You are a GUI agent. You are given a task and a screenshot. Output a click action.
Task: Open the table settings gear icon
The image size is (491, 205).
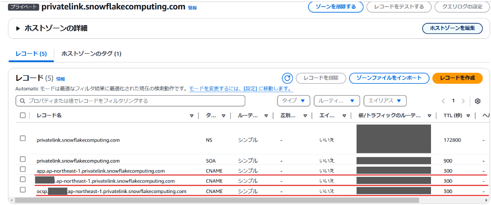point(477,101)
